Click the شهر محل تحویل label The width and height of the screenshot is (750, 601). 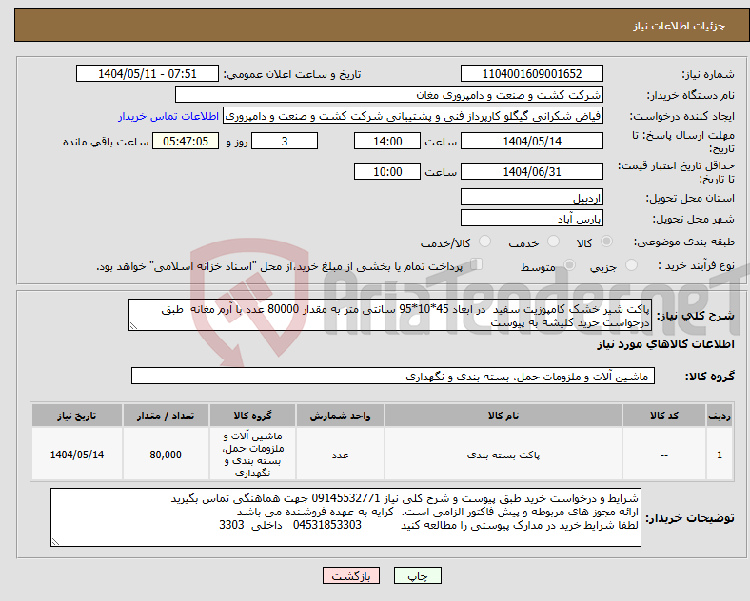(694, 220)
